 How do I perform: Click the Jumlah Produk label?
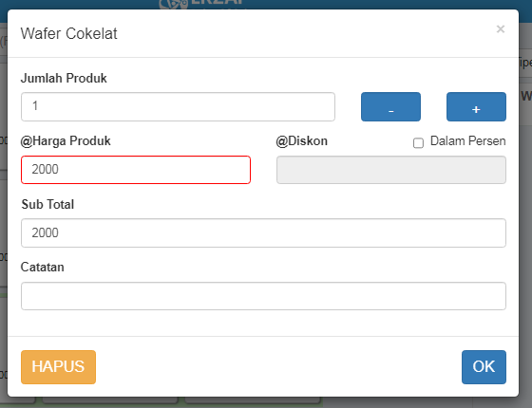(64, 78)
